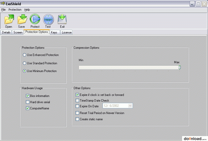
Task: Enable Hard drive serial checkbox
Action: (27, 102)
